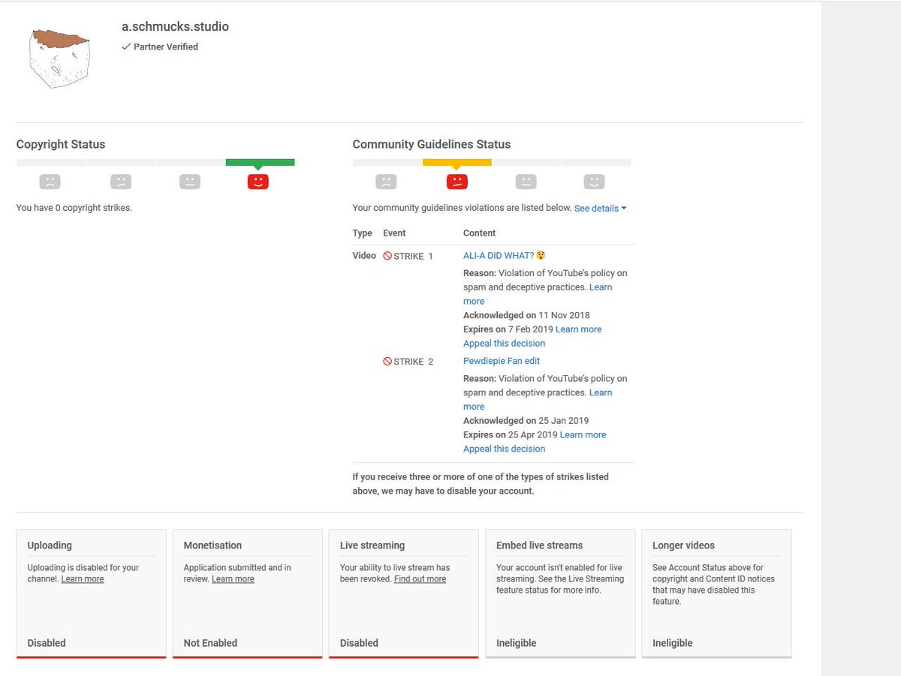Viewport: 901px width, 676px height.
Task: Click the first sad-face copyright status icon
Action: tap(50, 182)
